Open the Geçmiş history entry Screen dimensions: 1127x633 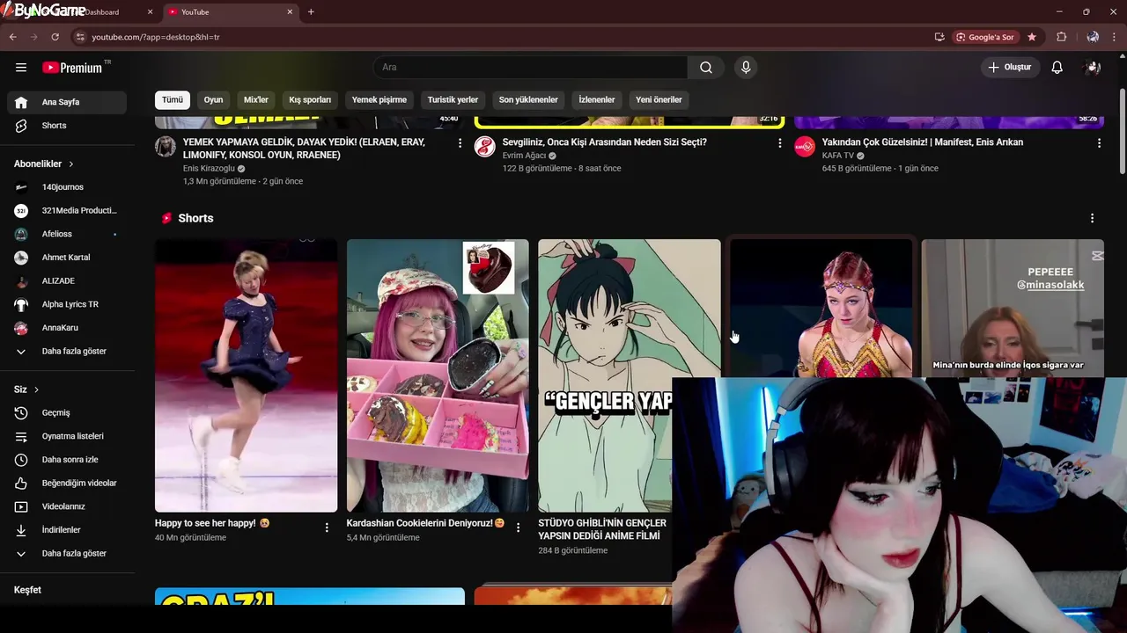click(x=67, y=412)
